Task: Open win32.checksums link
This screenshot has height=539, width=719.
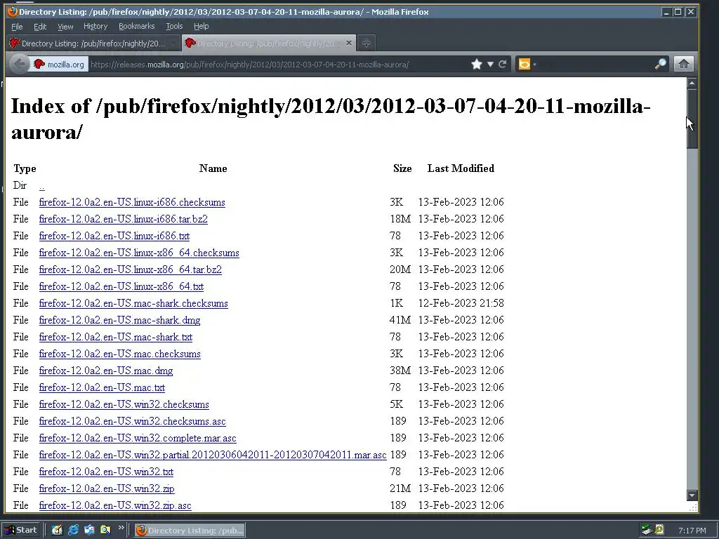Action: pyautogui.click(x=124, y=404)
